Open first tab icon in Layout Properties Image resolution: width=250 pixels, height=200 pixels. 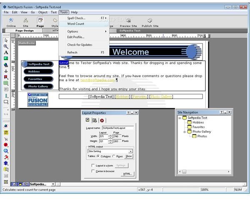pyautogui.click(x=87, y=120)
